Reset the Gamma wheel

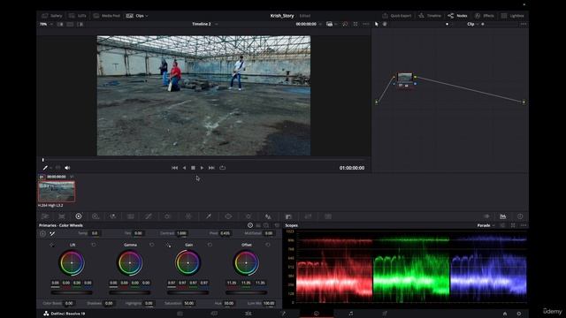pyautogui.click(x=151, y=245)
